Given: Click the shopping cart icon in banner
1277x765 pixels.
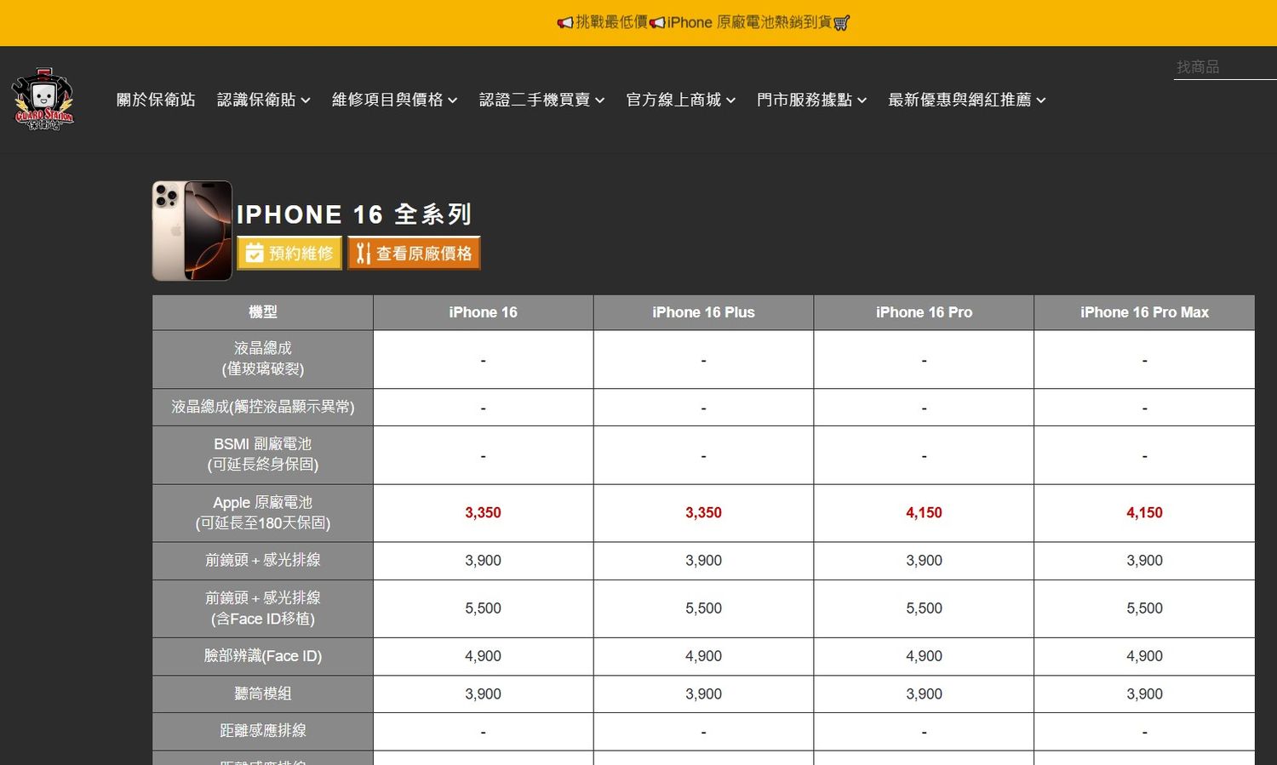Looking at the screenshot, I should click(841, 23).
